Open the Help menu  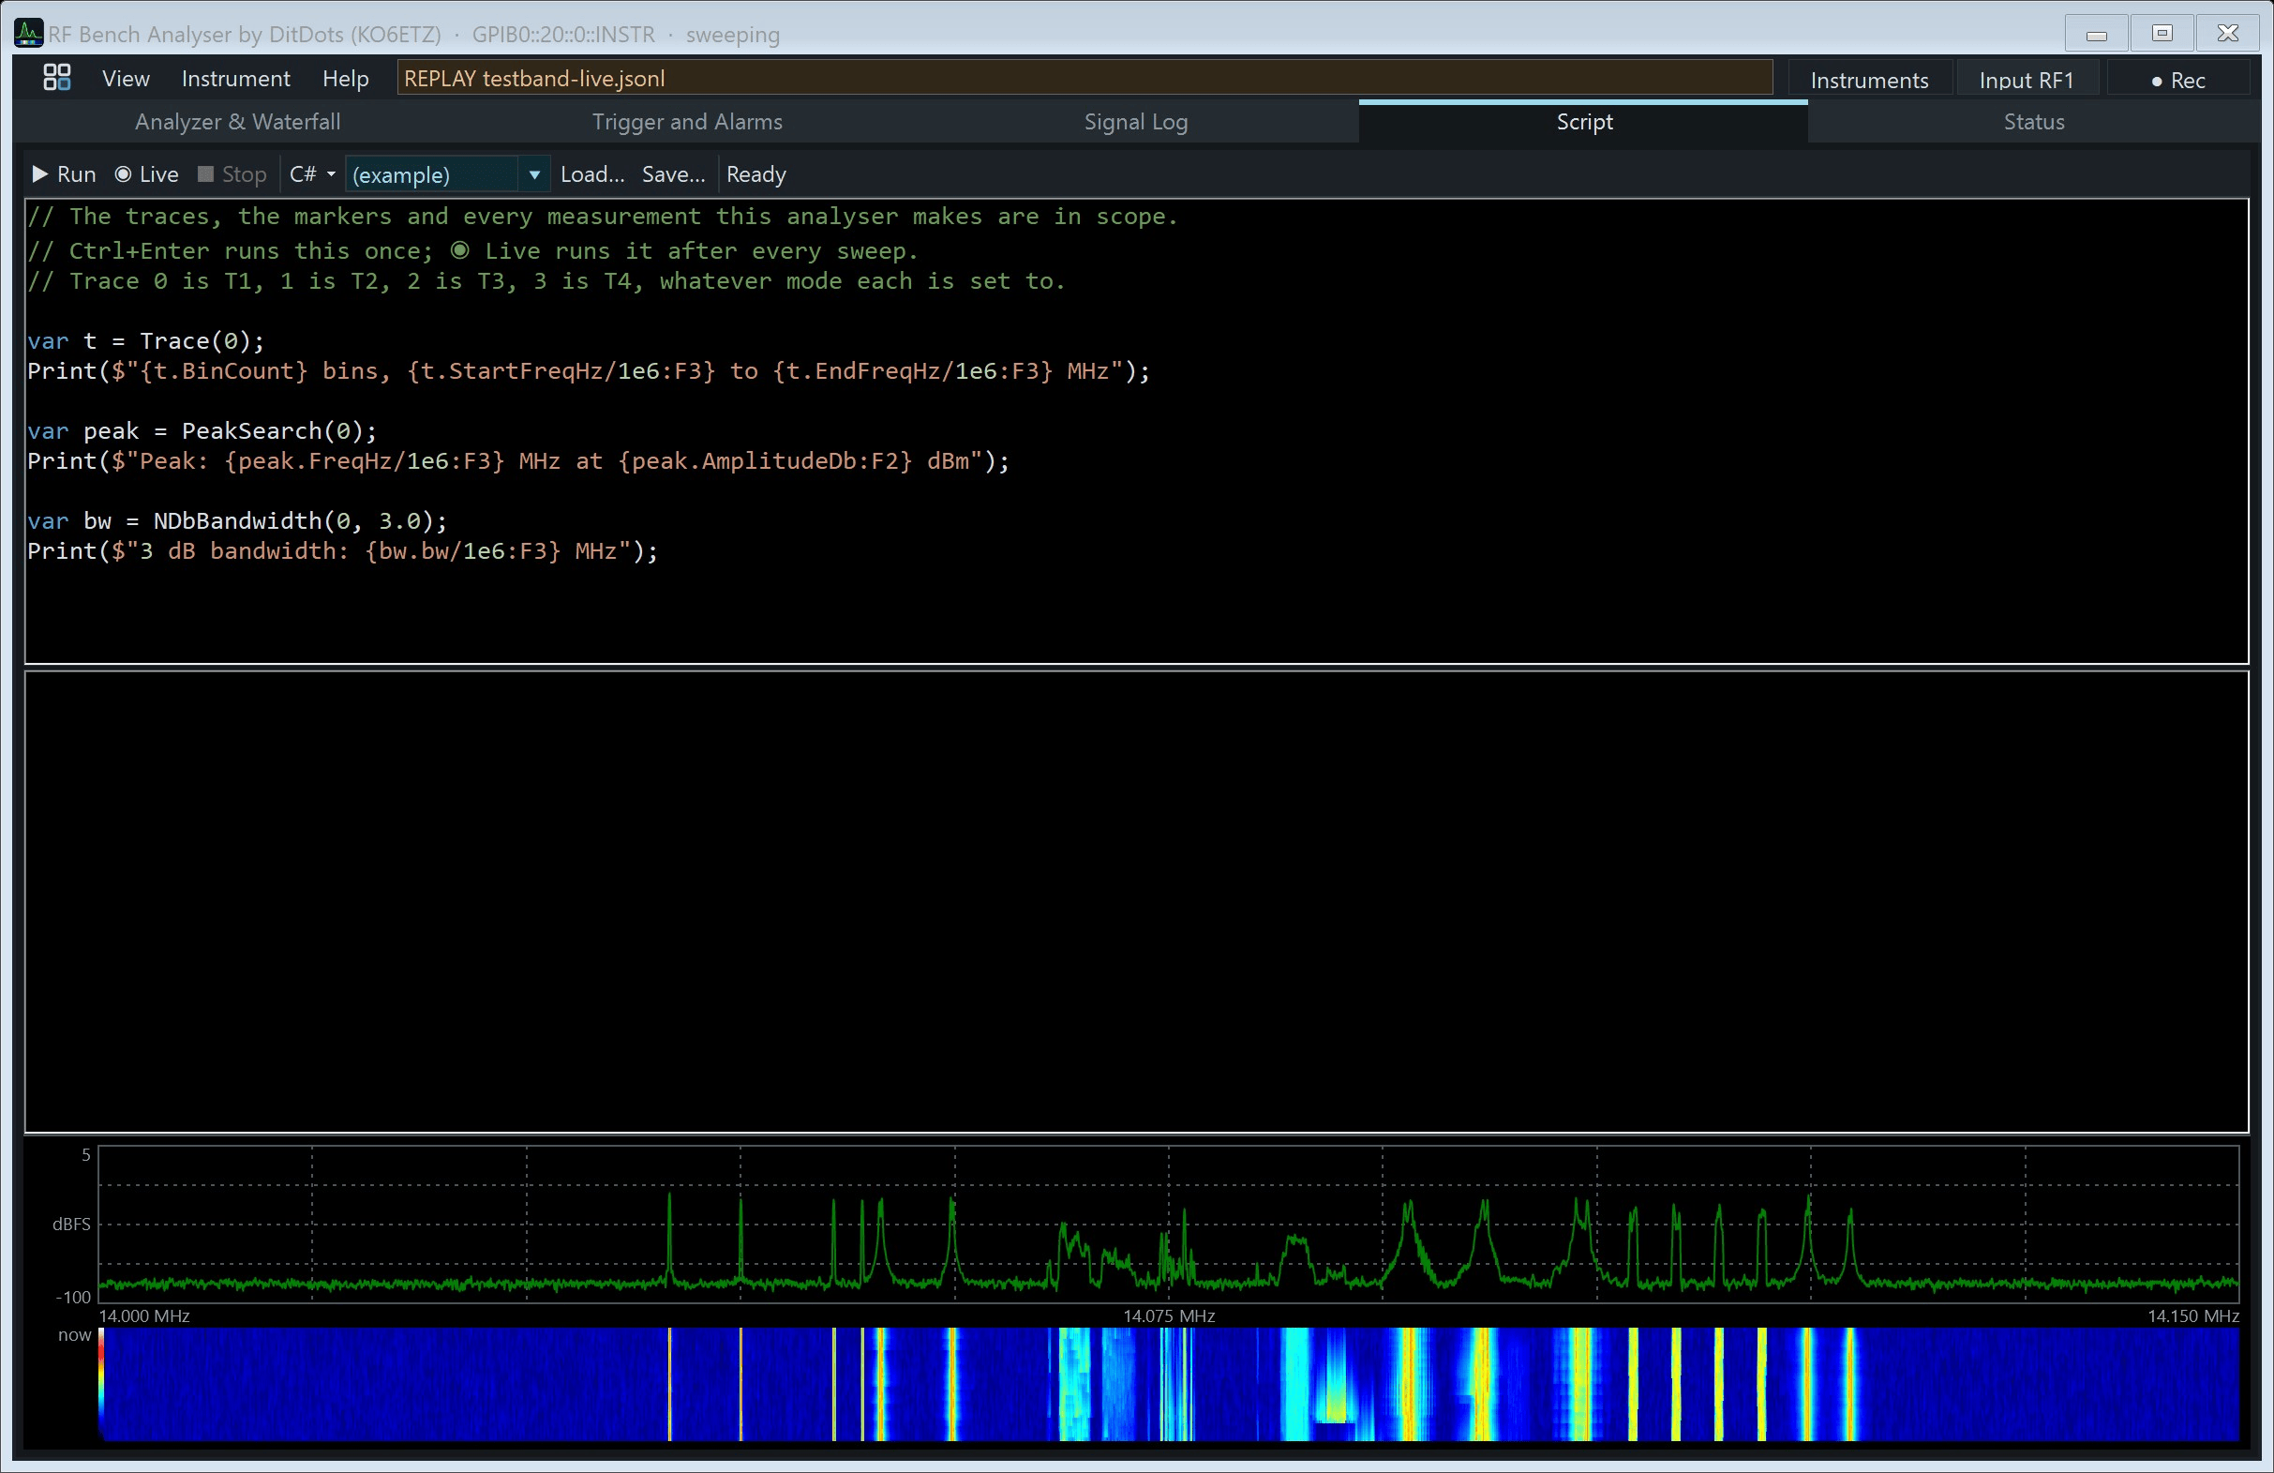[x=346, y=79]
